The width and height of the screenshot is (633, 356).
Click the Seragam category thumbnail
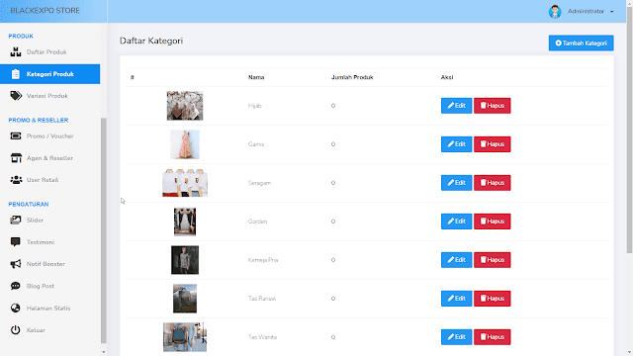click(185, 183)
